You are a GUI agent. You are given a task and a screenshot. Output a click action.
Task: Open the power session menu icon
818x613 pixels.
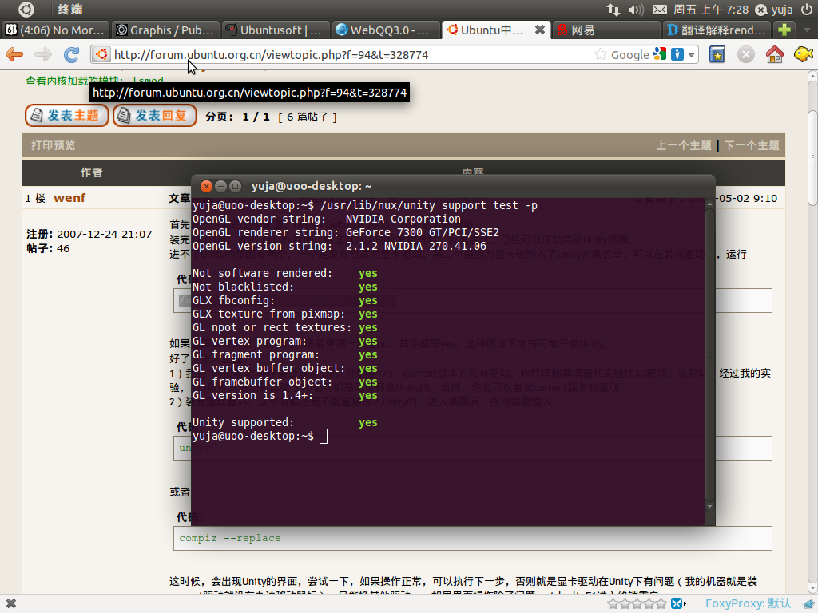point(807,10)
